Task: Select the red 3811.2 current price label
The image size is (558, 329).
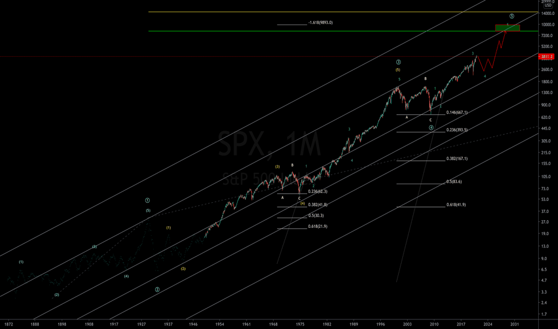Action: click(546, 57)
